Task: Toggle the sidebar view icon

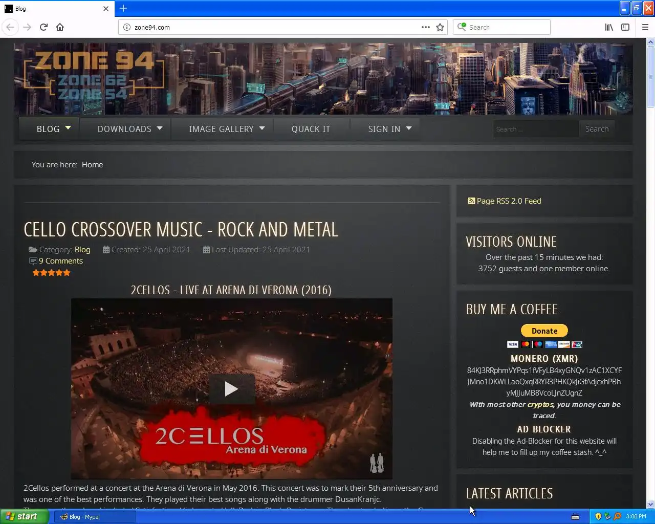Action: [x=625, y=27]
